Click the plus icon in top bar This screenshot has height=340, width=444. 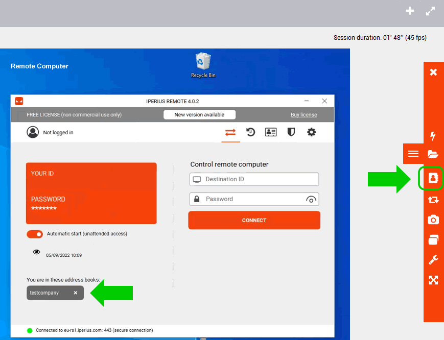[x=410, y=11]
